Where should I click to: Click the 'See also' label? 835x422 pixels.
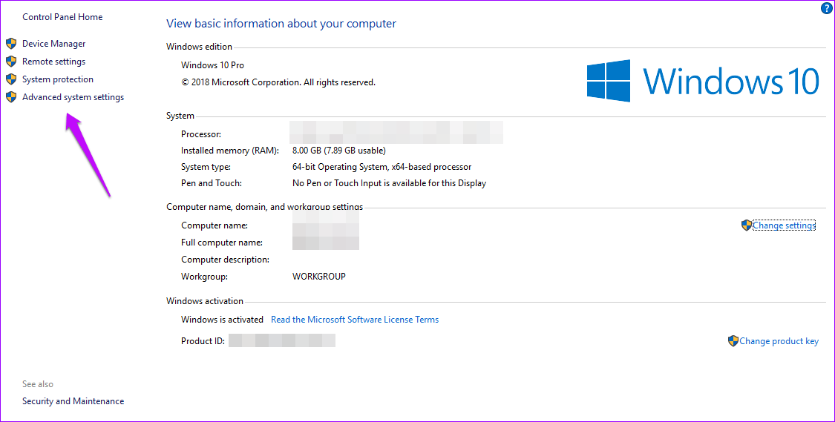[x=38, y=384]
